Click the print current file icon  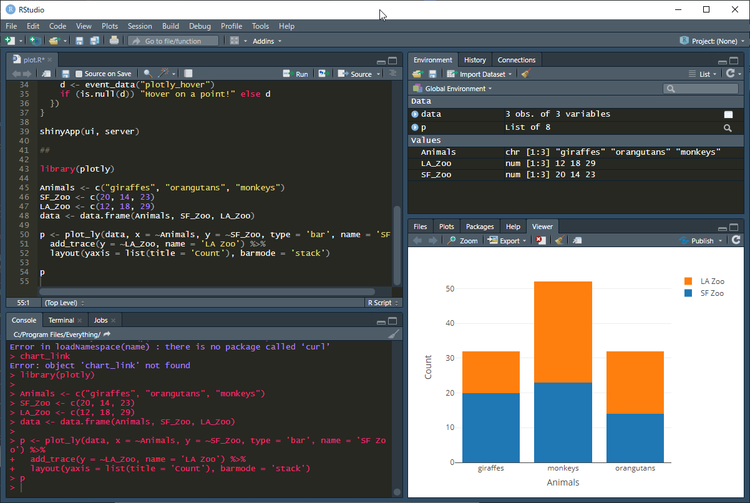[x=114, y=41]
